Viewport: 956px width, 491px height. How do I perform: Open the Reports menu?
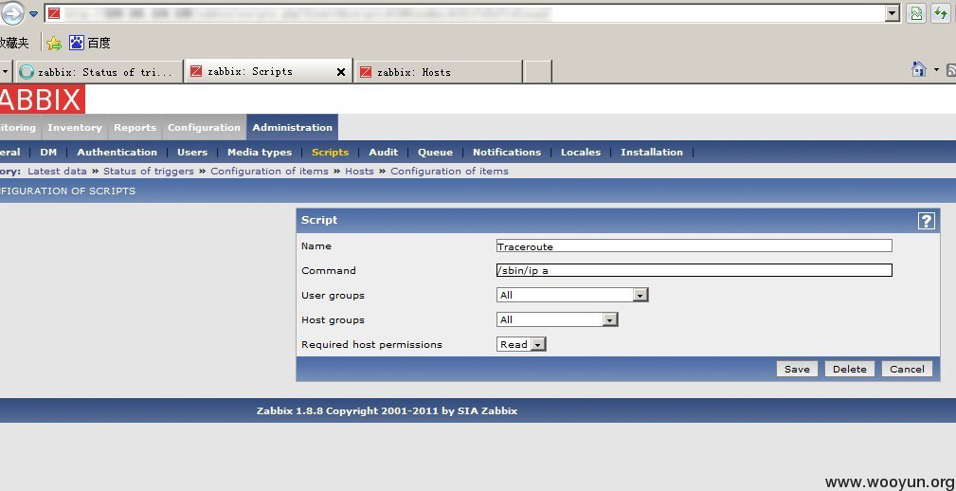(135, 127)
